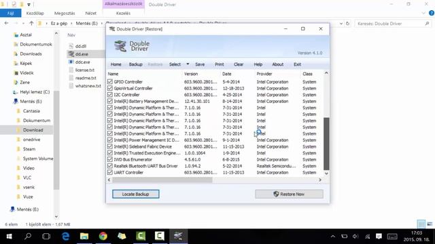This screenshot has width=435, height=244.
Task: Open the Fájl ribbon tab
Action: 11,13
